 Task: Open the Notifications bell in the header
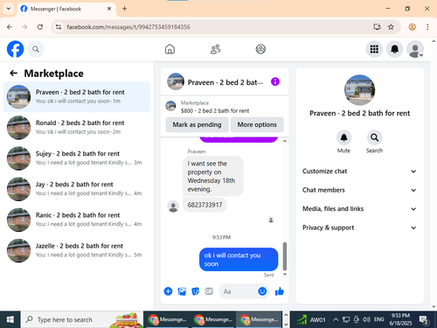(394, 49)
